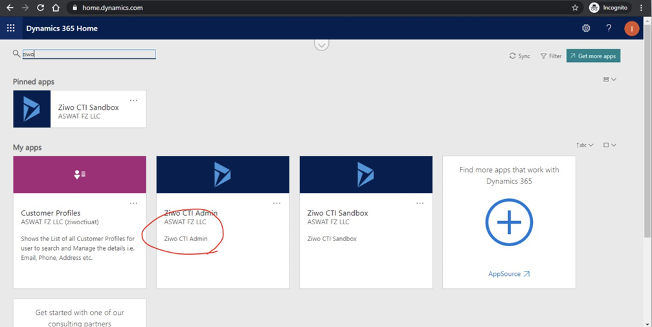Open the My apps Ziwo CTI Sandbox title
652x327 pixels.
337,213
